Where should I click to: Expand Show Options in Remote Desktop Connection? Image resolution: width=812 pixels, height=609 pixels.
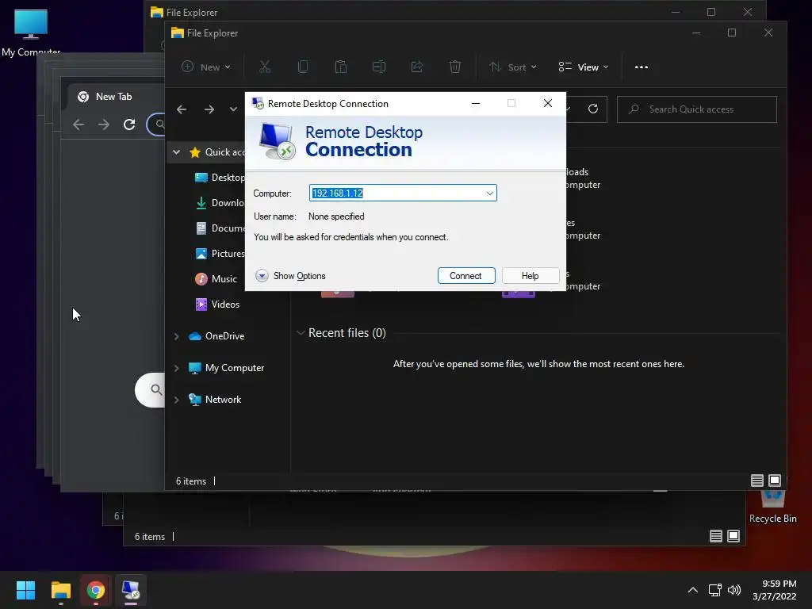coord(290,275)
